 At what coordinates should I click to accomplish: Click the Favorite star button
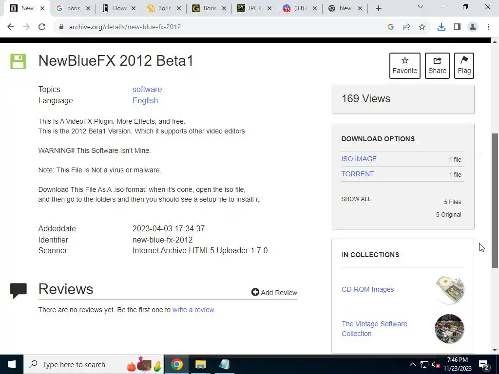click(404, 66)
